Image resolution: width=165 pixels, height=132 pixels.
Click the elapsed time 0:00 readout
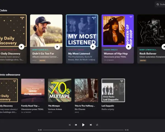click(x=40, y=130)
